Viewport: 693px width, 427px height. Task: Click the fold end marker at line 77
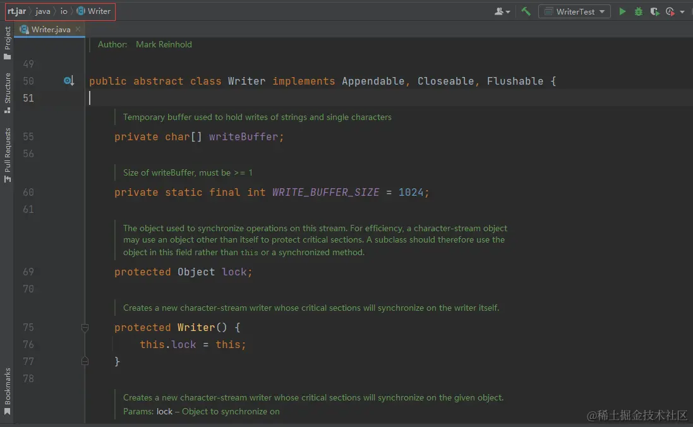(x=85, y=361)
